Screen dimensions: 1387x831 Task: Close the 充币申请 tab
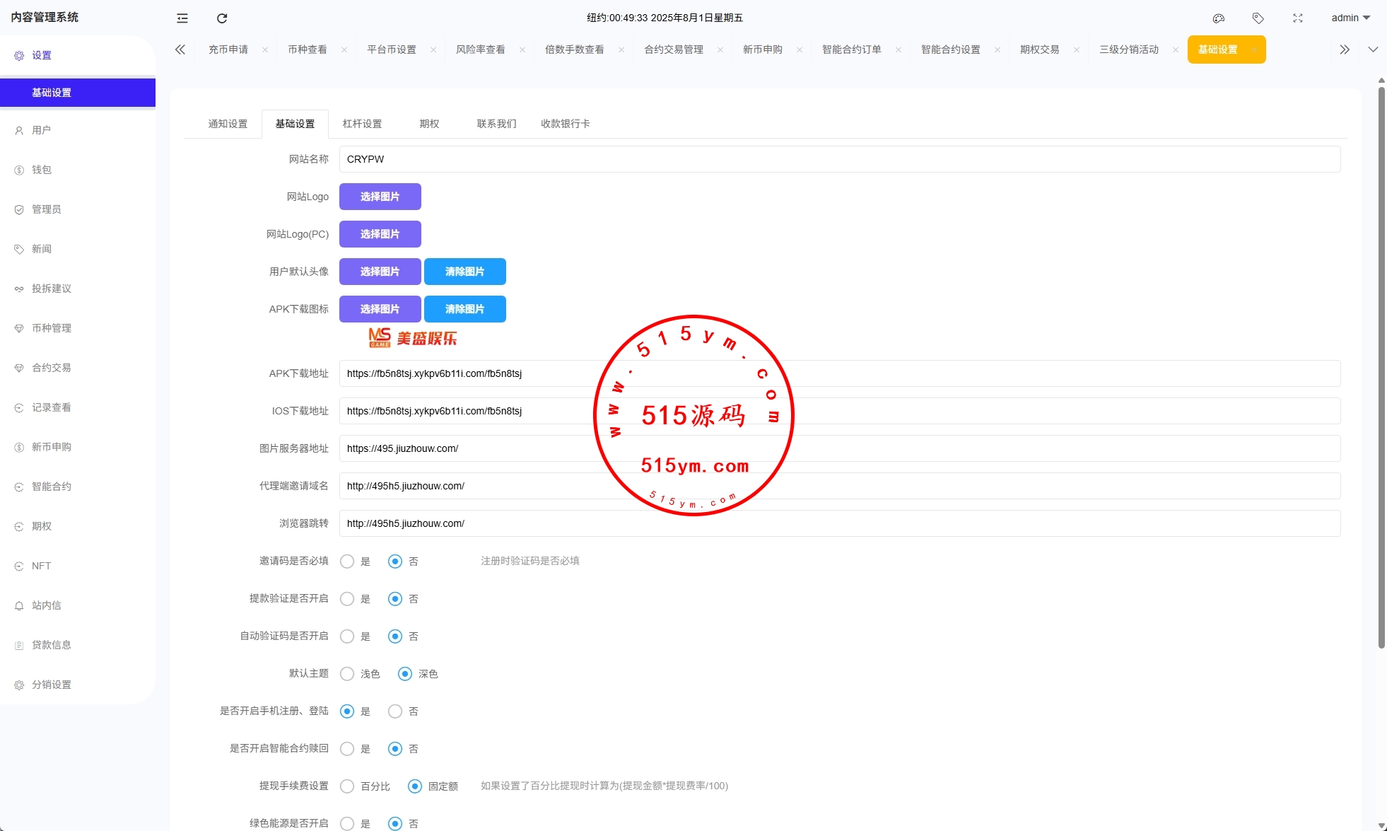(265, 50)
